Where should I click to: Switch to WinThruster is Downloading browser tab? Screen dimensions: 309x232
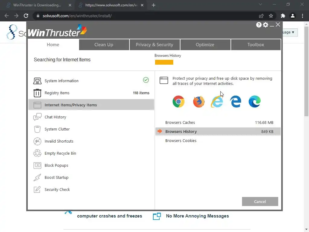(x=37, y=5)
